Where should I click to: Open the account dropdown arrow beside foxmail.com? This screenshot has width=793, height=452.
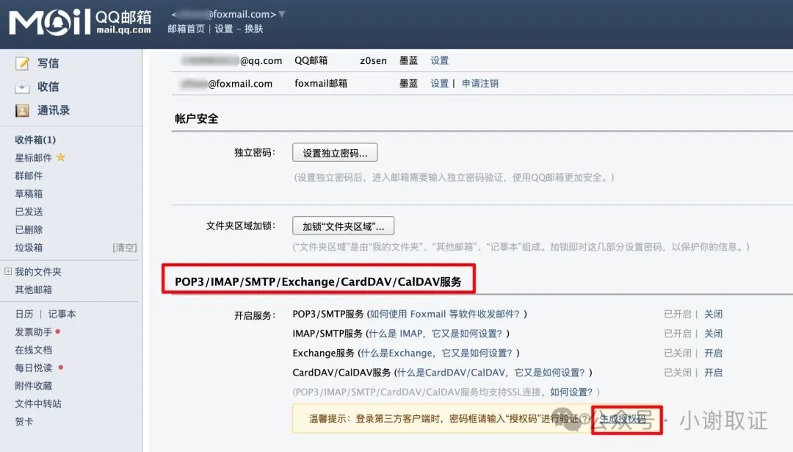point(282,14)
